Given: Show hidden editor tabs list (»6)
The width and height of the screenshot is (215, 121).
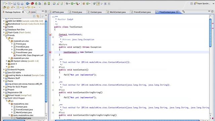Looking at the screenshot, I should [x=183, y=12].
